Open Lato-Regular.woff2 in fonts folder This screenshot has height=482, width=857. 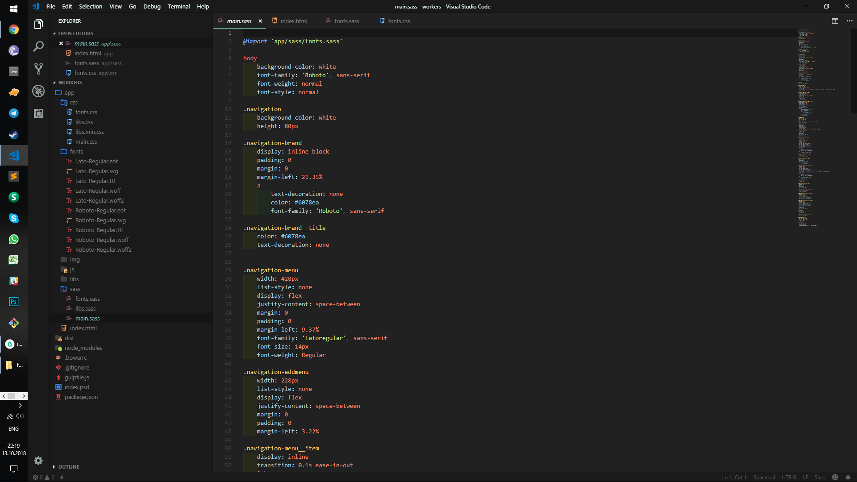coord(100,201)
